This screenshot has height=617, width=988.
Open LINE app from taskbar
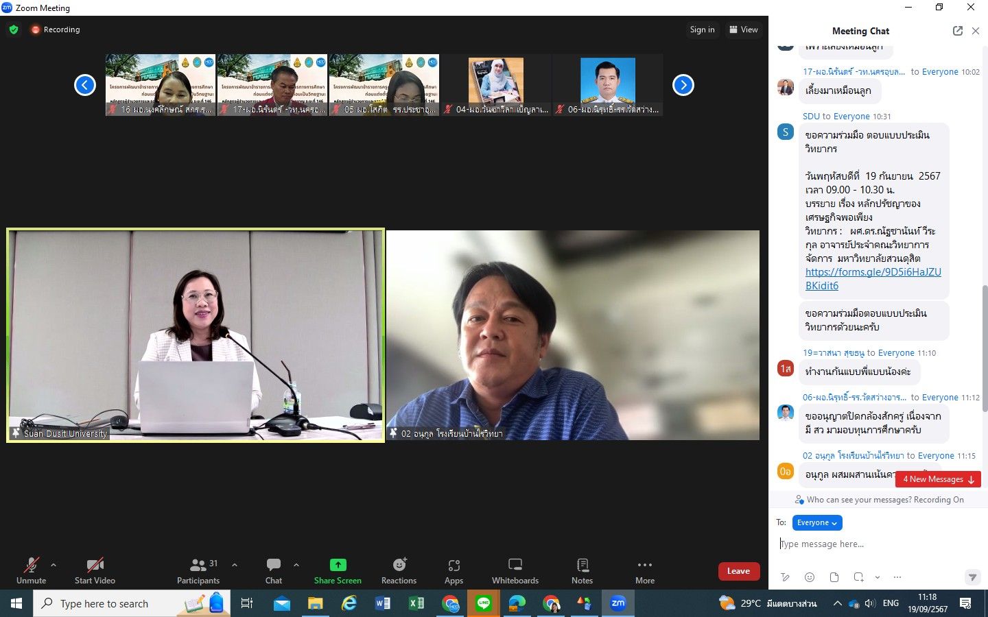(x=484, y=603)
